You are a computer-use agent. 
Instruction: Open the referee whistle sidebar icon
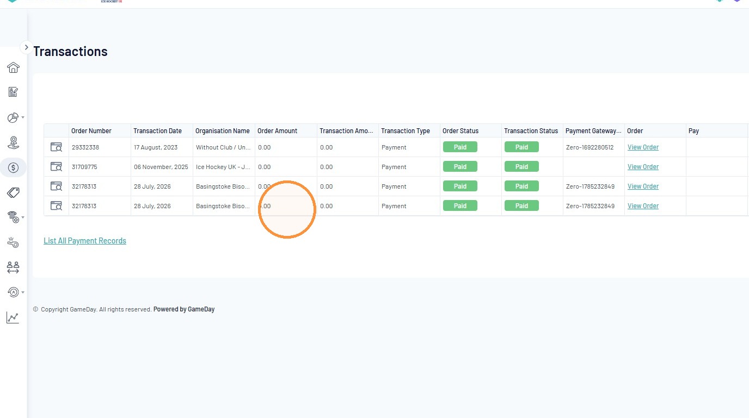[x=13, y=242]
